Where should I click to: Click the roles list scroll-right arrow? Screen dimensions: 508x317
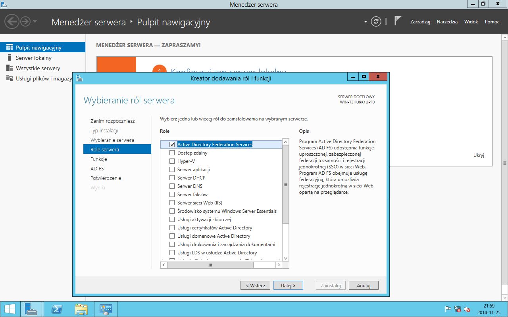point(279,265)
